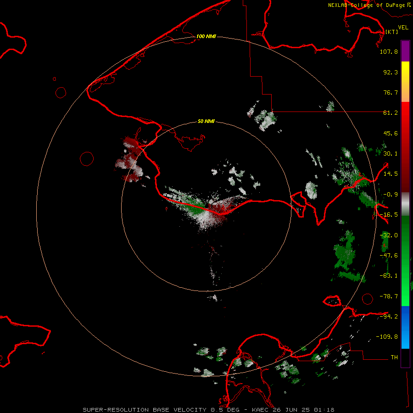This screenshot has width=413, height=413.
Task: Select the -109.8 scale value
Action: point(387,337)
